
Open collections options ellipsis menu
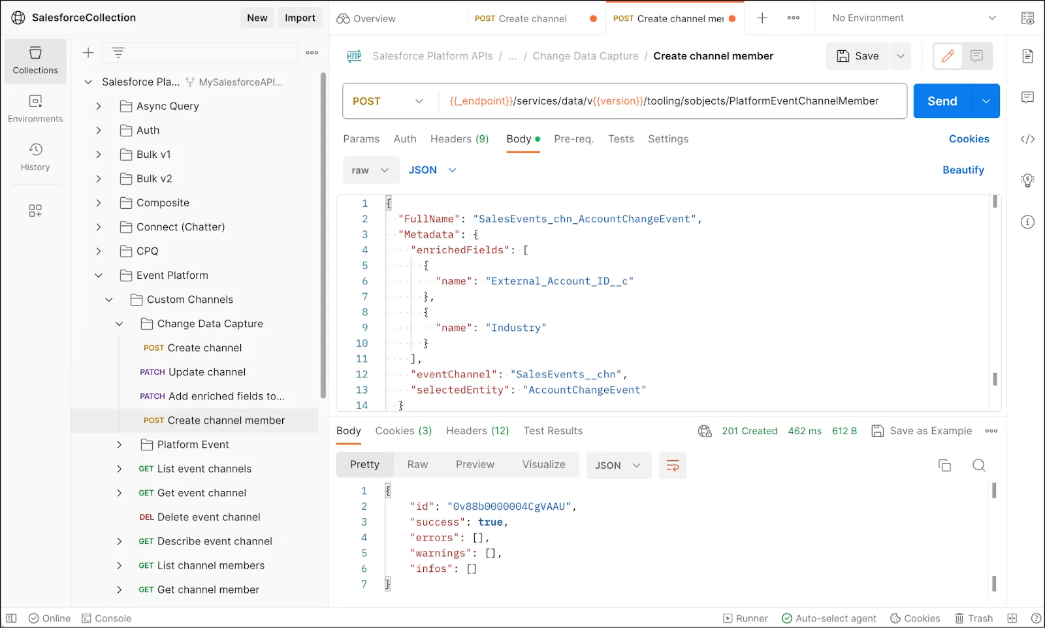pyautogui.click(x=312, y=53)
